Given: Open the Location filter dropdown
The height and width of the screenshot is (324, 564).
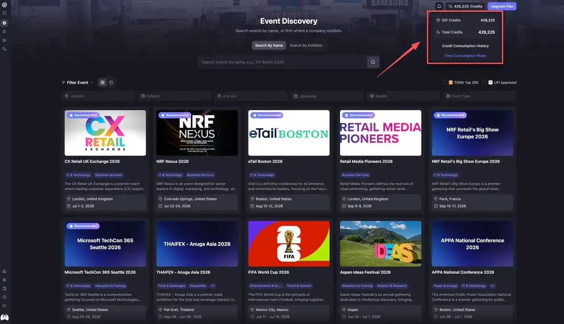Looking at the screenshot, I should [x=98, y=96].
